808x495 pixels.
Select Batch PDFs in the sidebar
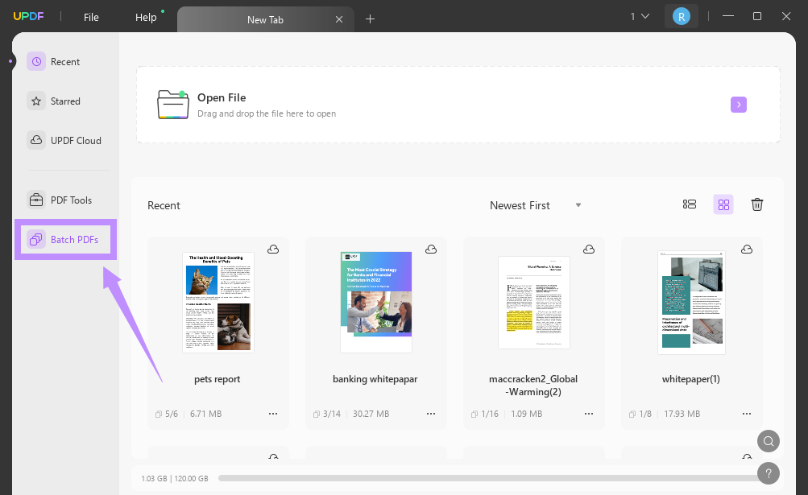(66, 239)
